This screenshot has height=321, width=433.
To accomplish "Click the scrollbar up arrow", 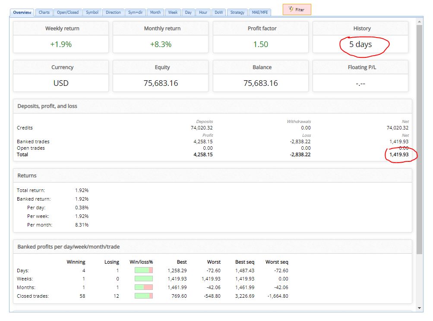I will click(419, 22).
